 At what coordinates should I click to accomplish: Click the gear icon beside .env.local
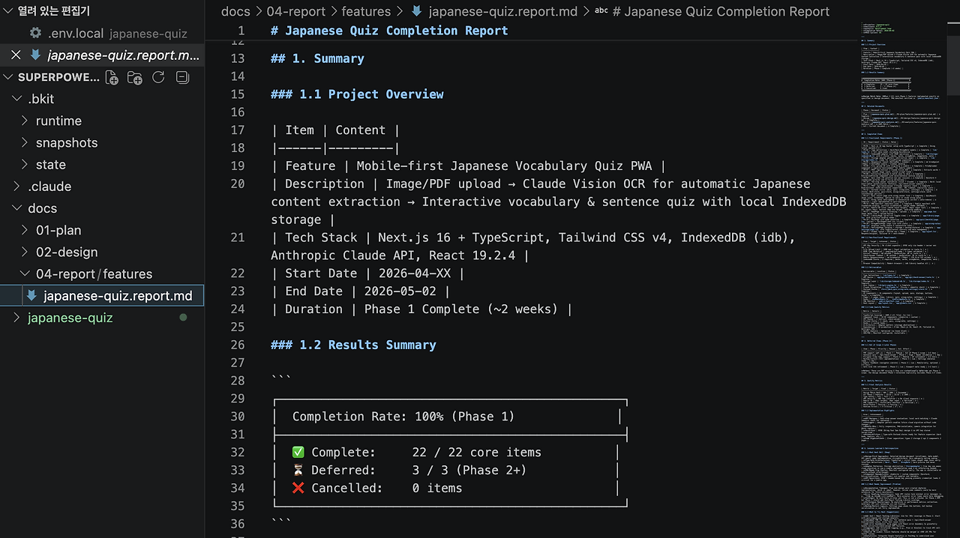coord(35,33)
